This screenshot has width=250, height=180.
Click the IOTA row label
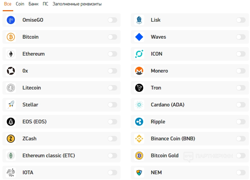28,173
